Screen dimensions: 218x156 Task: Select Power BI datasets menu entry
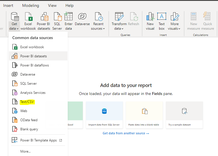click(x=38, y=56)
